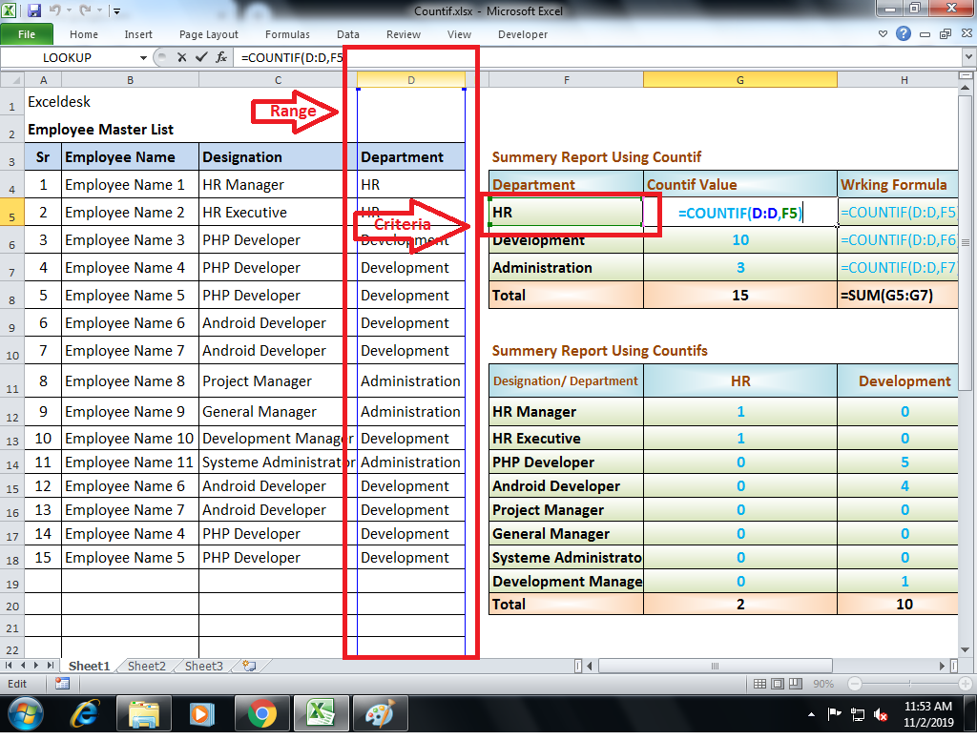Open the File backstage button
The image size is (977, 740).
pos(27,34)
